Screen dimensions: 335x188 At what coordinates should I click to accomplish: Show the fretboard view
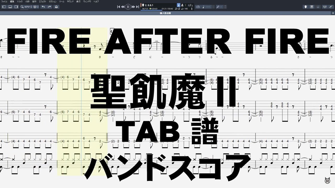tap(305, 7)
